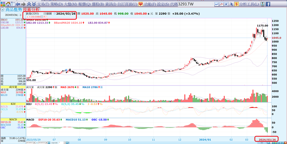The width and height of the screenshot is (287, 144).
Task: Open the Facebook icon
Action: click(x=268, y=4)
